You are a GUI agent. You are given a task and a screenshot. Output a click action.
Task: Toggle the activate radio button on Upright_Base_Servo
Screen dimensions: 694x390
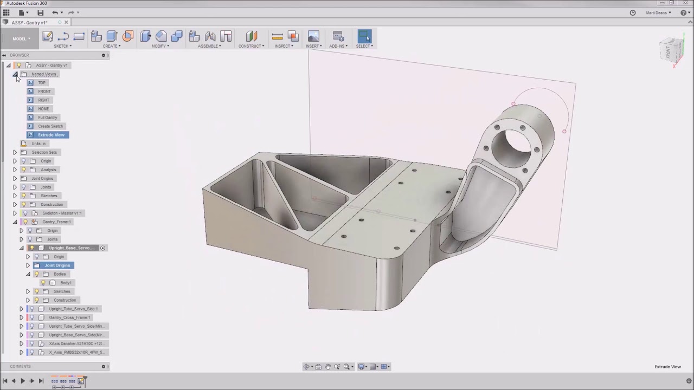point(102,248)
